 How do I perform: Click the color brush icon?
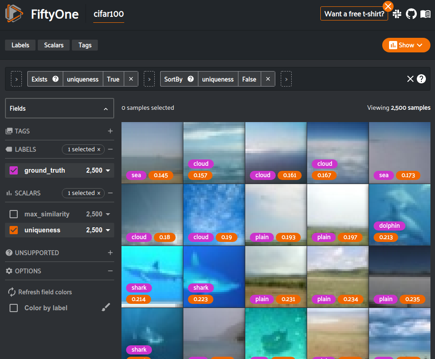tap(106, 308)
